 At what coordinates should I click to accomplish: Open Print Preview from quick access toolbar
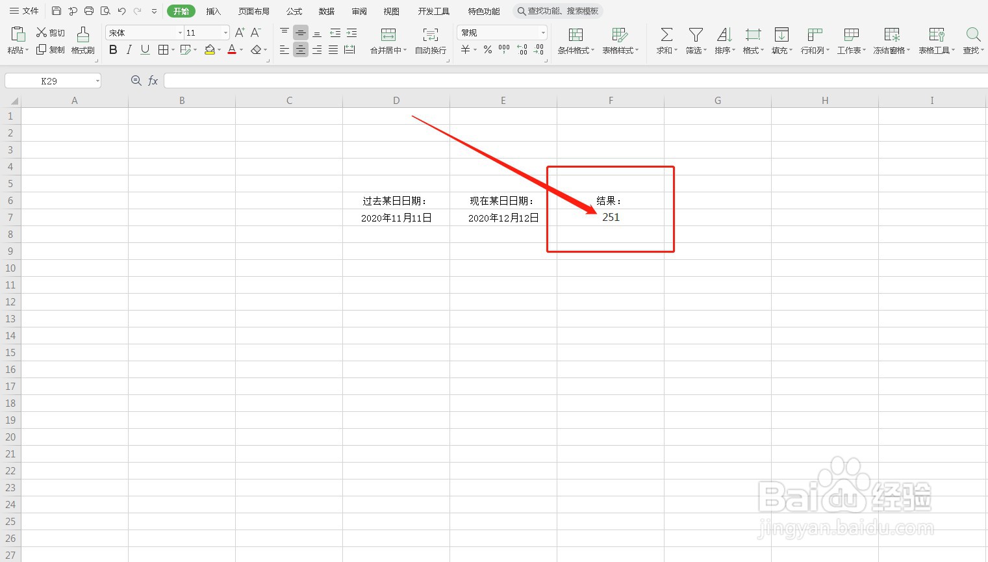click(105, 11)
